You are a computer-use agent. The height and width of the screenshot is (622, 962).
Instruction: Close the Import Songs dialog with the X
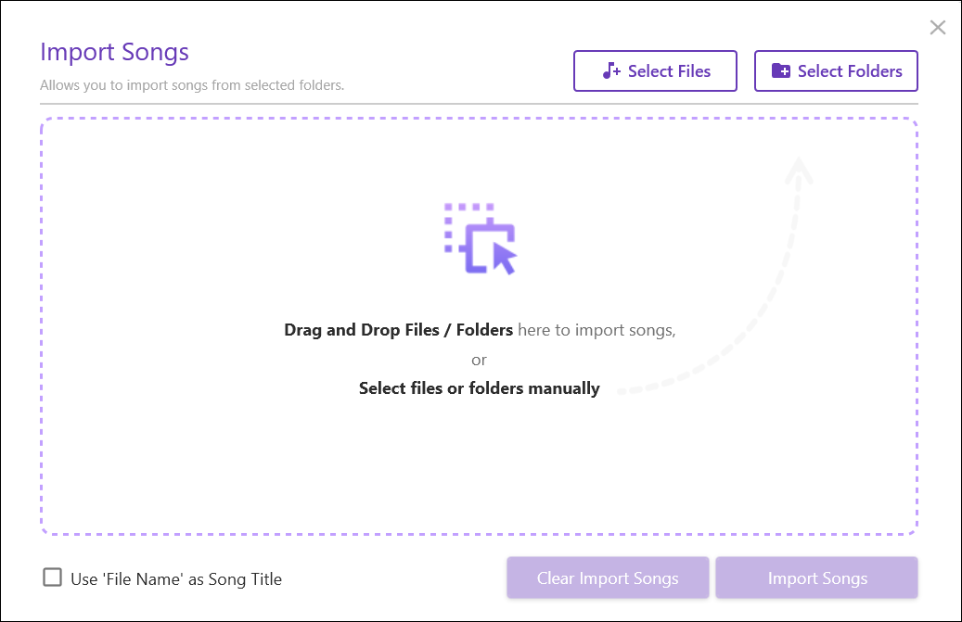(x=938, y=28)
